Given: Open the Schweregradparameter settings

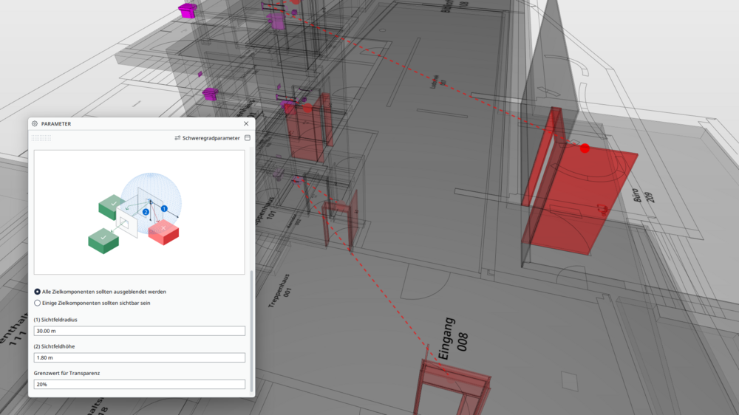Looking at the screenshot, I should coord(207,138).
